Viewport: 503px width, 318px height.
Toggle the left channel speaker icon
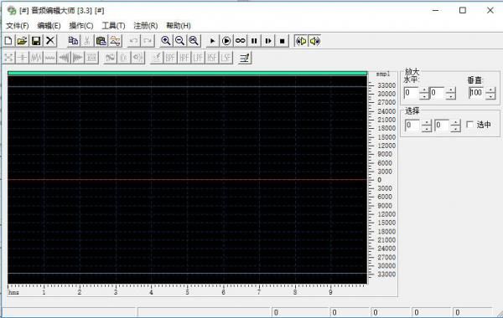tap(301, 41)
